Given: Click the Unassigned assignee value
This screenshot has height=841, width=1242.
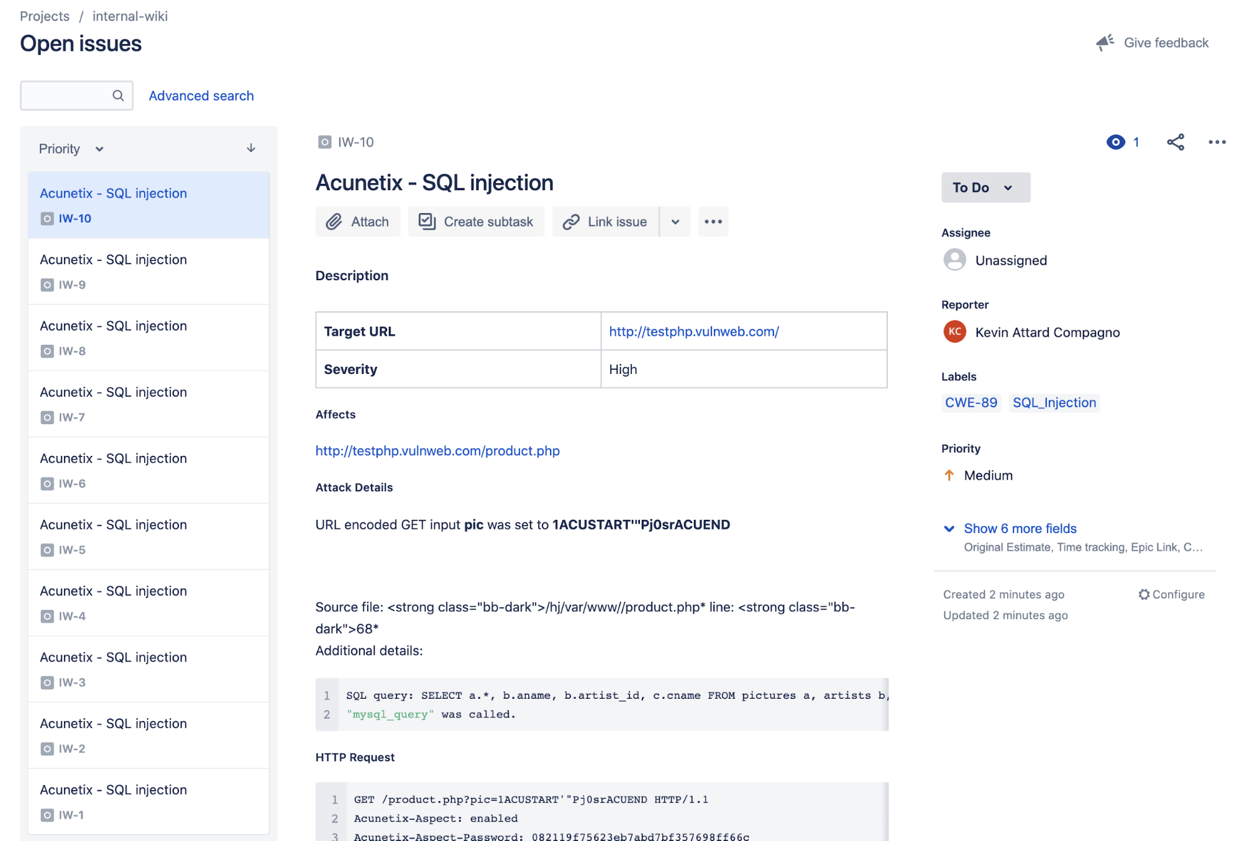Looking at the screenshot, I should coord(1011,260).
